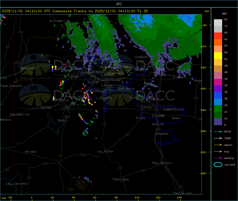Click the 'S_Rosas' map label

point(106,85)
